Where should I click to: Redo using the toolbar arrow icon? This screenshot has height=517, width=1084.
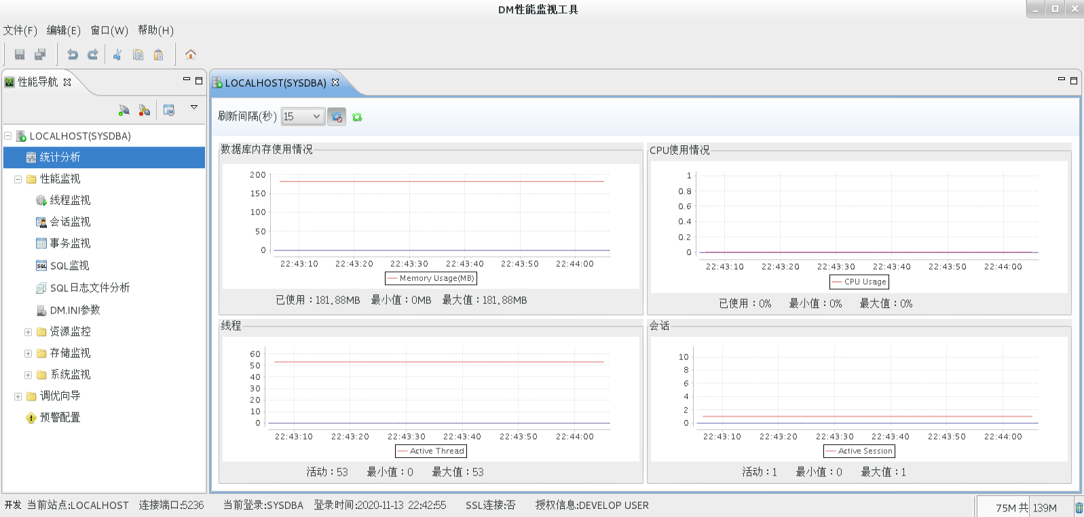pyautogui.click(x=92, y=54)
